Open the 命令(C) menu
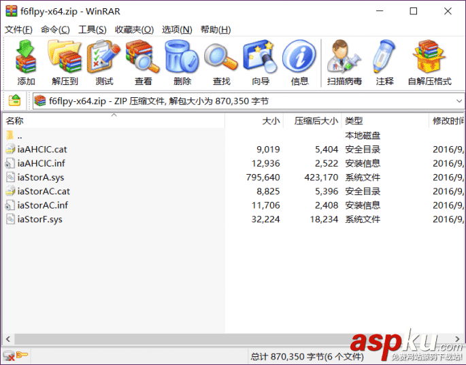Viewport: 466px width, 365px height. [55, 29]
